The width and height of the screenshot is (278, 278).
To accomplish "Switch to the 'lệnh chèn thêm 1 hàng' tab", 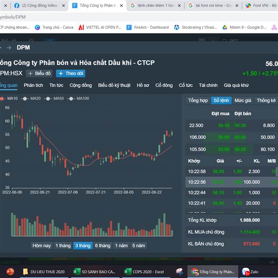I will click(155, 6).
